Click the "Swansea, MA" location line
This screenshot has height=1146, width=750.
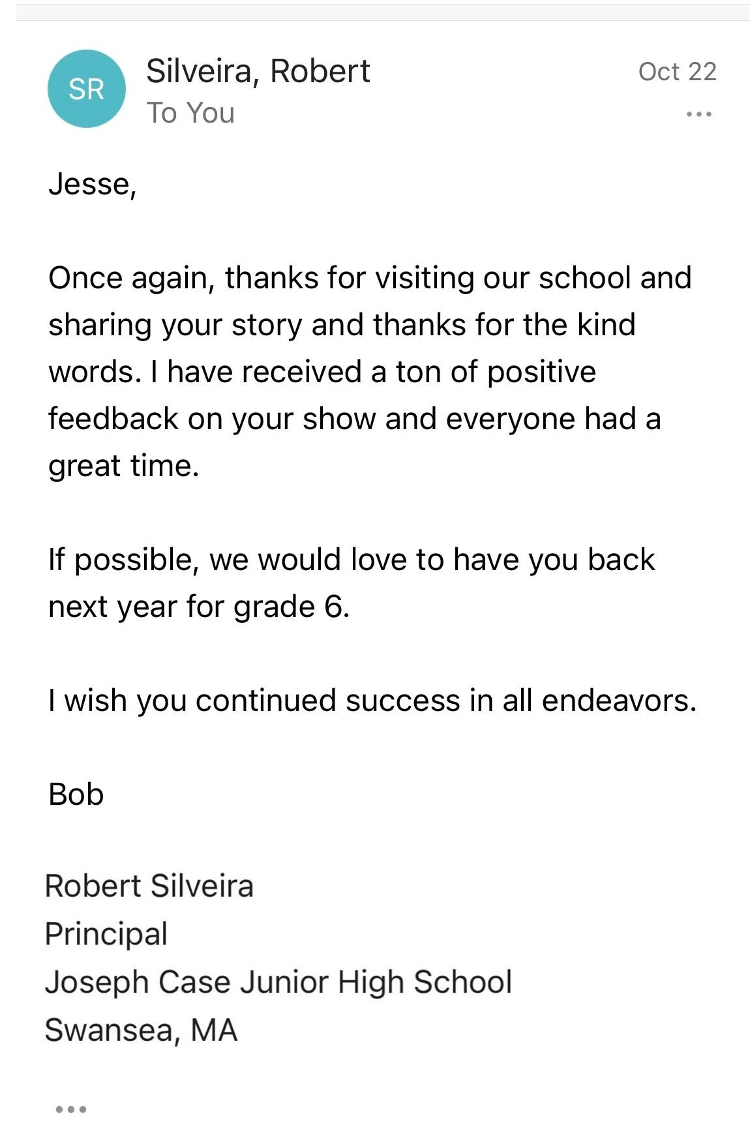pos(141,1031)
